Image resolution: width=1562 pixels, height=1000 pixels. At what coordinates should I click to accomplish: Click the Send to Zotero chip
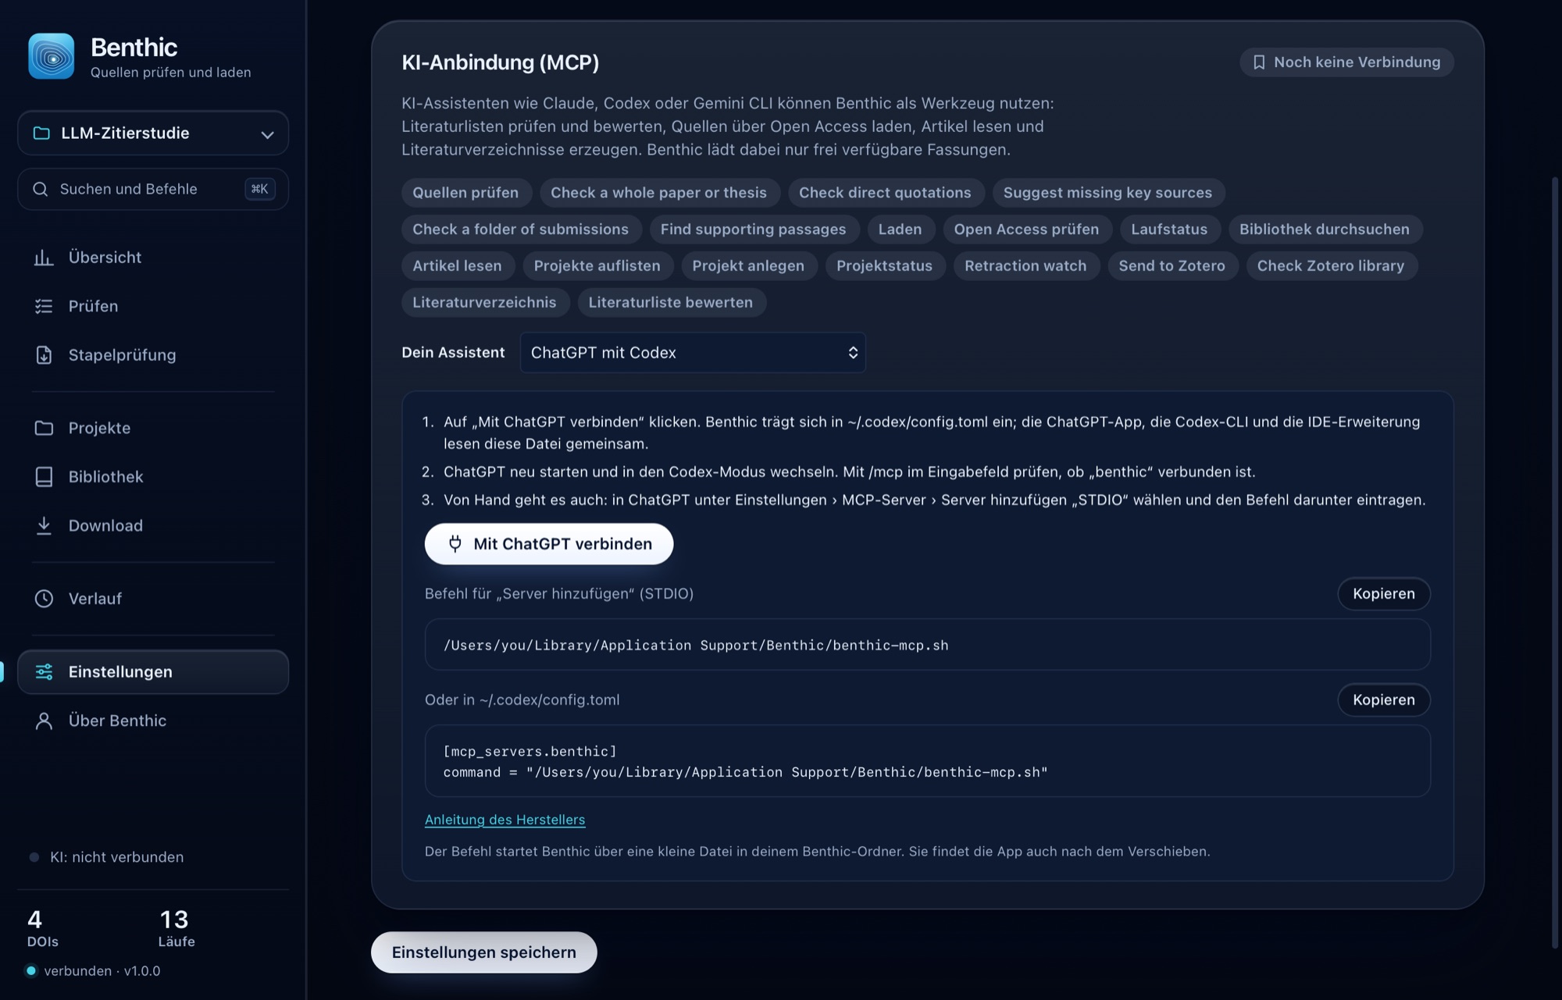(1171, 266)
